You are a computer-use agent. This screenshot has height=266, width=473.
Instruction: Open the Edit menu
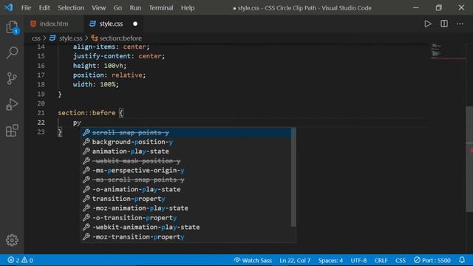pyautogui.click(x=44, y=8)
